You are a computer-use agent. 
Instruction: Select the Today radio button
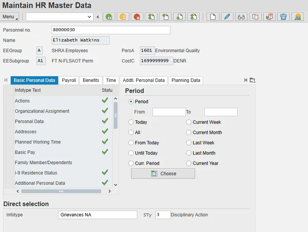click(131, 122)
